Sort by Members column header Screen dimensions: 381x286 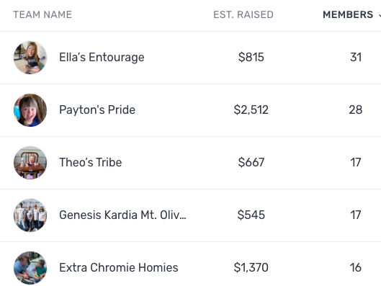pos(348,14)
